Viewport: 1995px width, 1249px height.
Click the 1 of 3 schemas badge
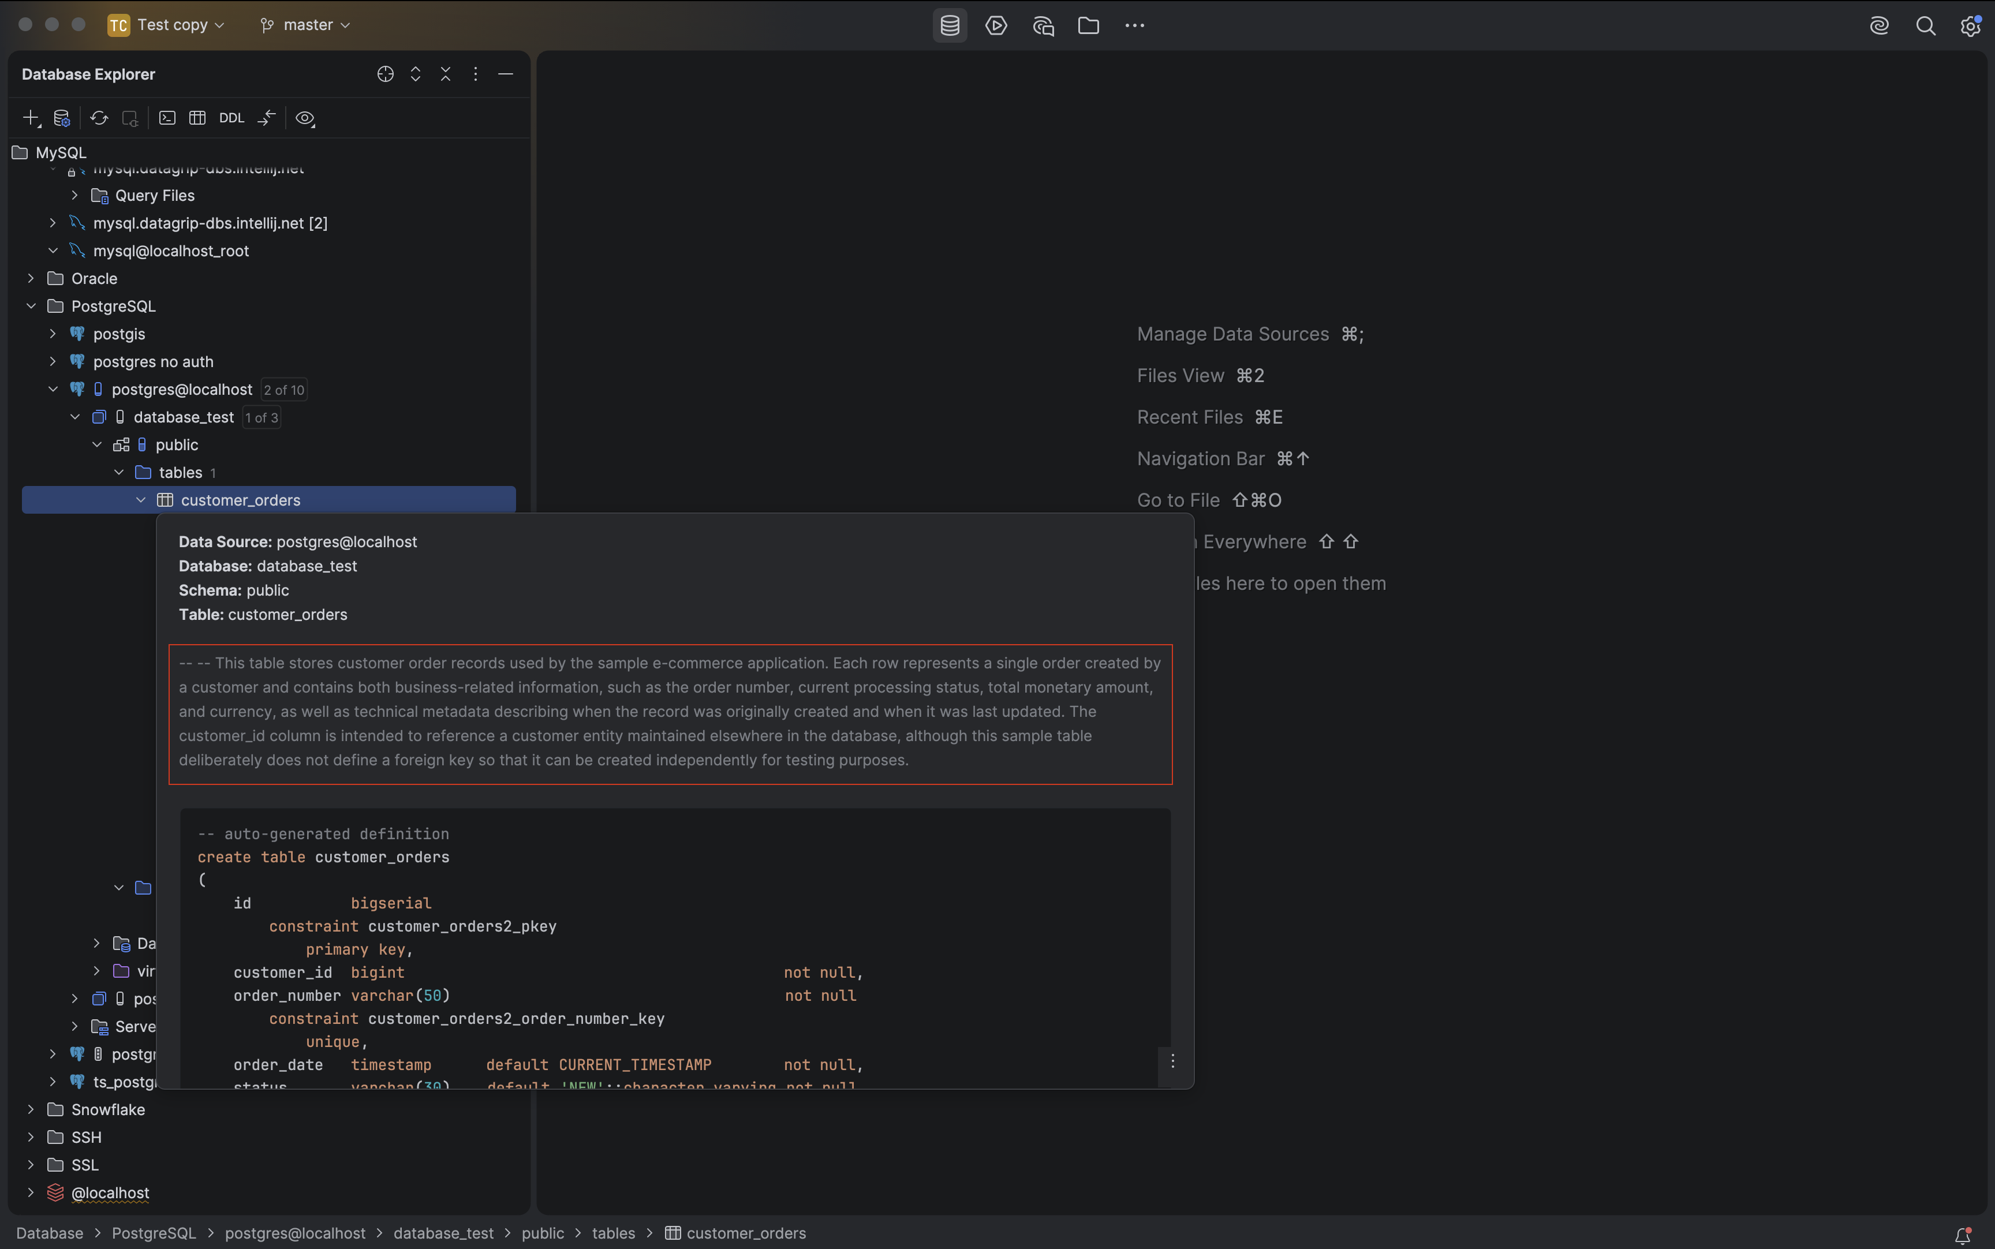click(x=261, y=417)
